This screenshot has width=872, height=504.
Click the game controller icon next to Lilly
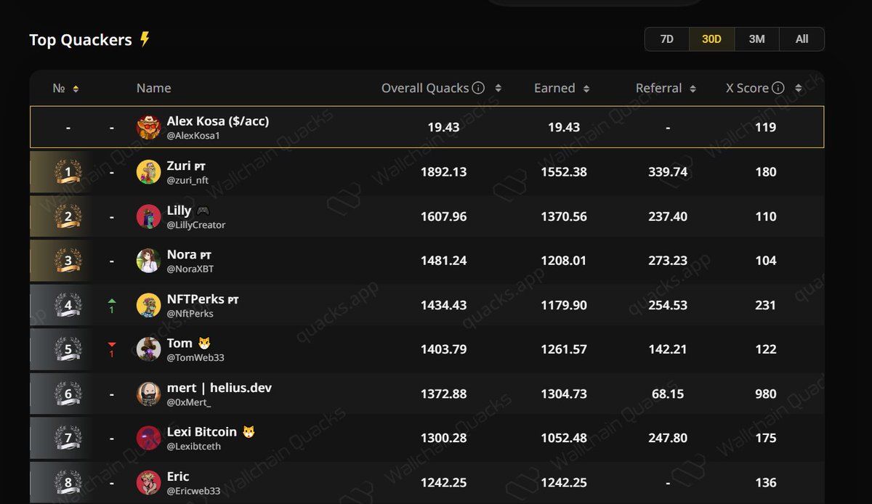(x=203, y=211)
